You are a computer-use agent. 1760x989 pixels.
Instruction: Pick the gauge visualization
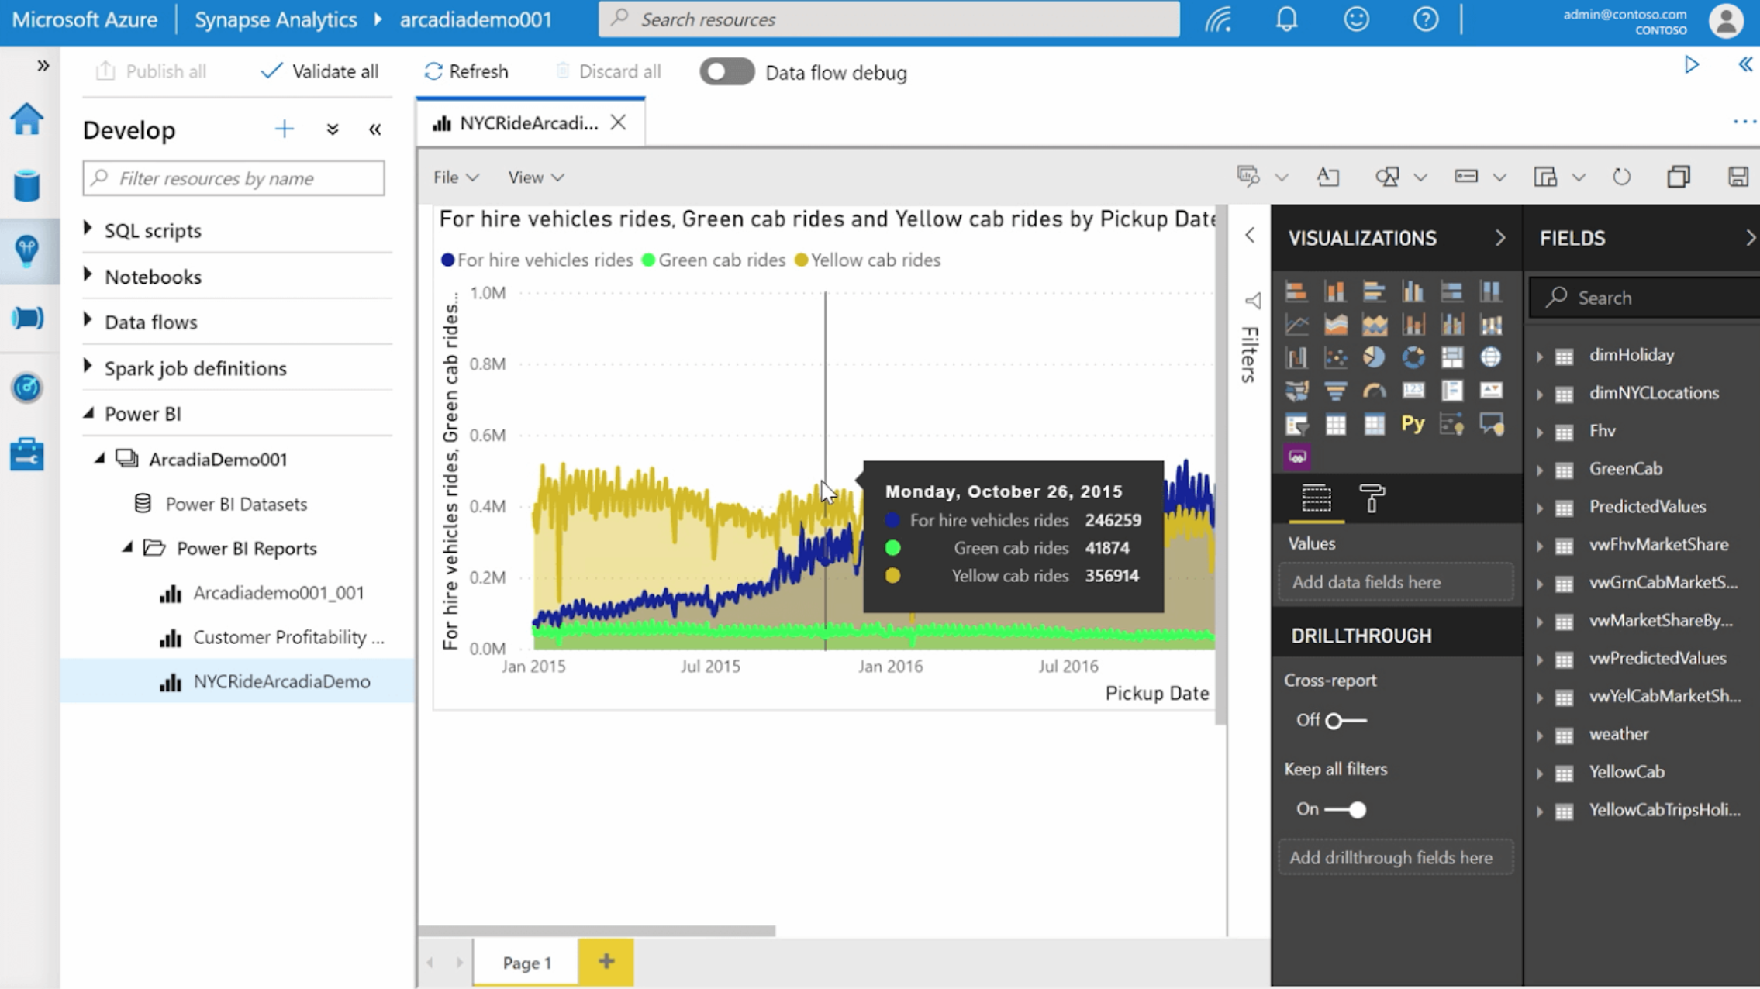click(1374, 391)
